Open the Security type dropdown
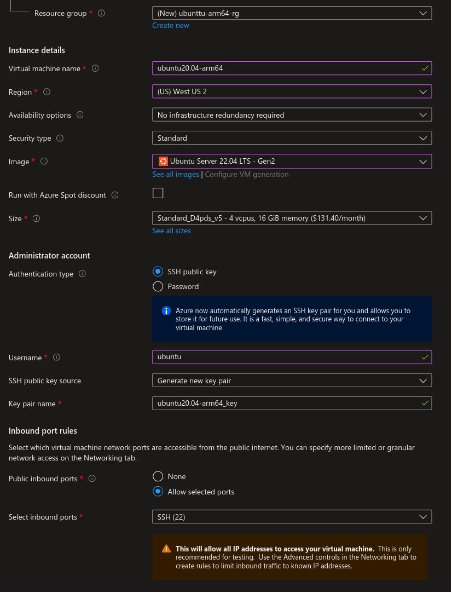 tap(292, 138)
